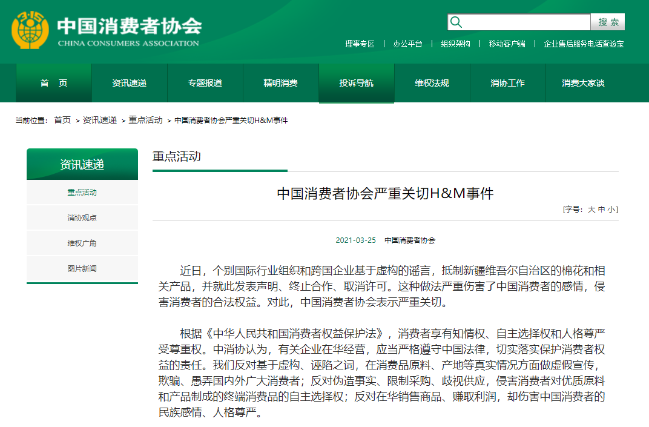This screenshot has height=427, width=649.
Task: Set font size to 大 (large)
Action: click(x=591, y=210)
